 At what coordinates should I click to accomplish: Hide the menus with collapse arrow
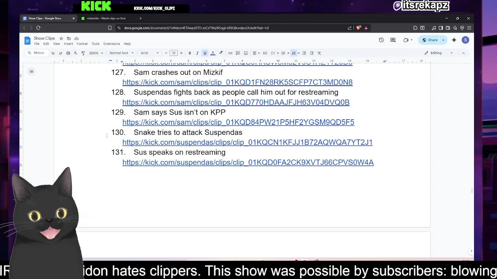463,53
